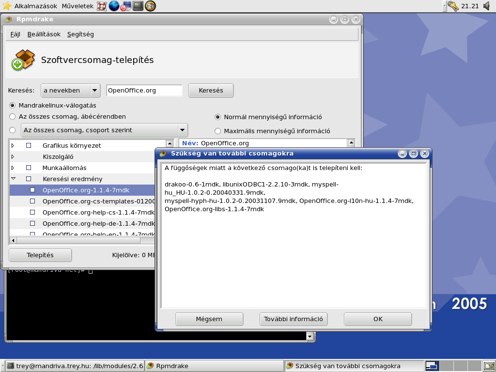Click the OpenOffice.org search input field
The width and height of the screenshot is (496, 372).
pos(144,91)
